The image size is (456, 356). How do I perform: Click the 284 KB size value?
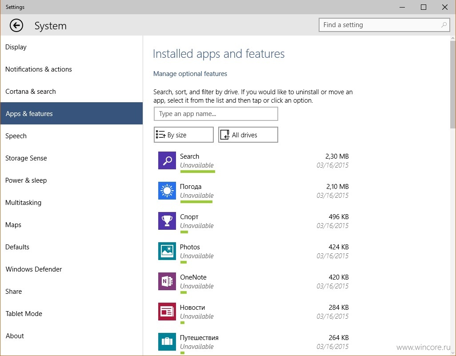pyautogui.click(x=339, y=308)
